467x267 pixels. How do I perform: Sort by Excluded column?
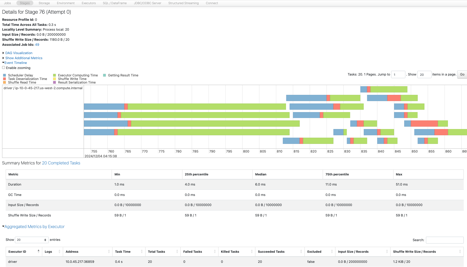[x=320, y=252]
